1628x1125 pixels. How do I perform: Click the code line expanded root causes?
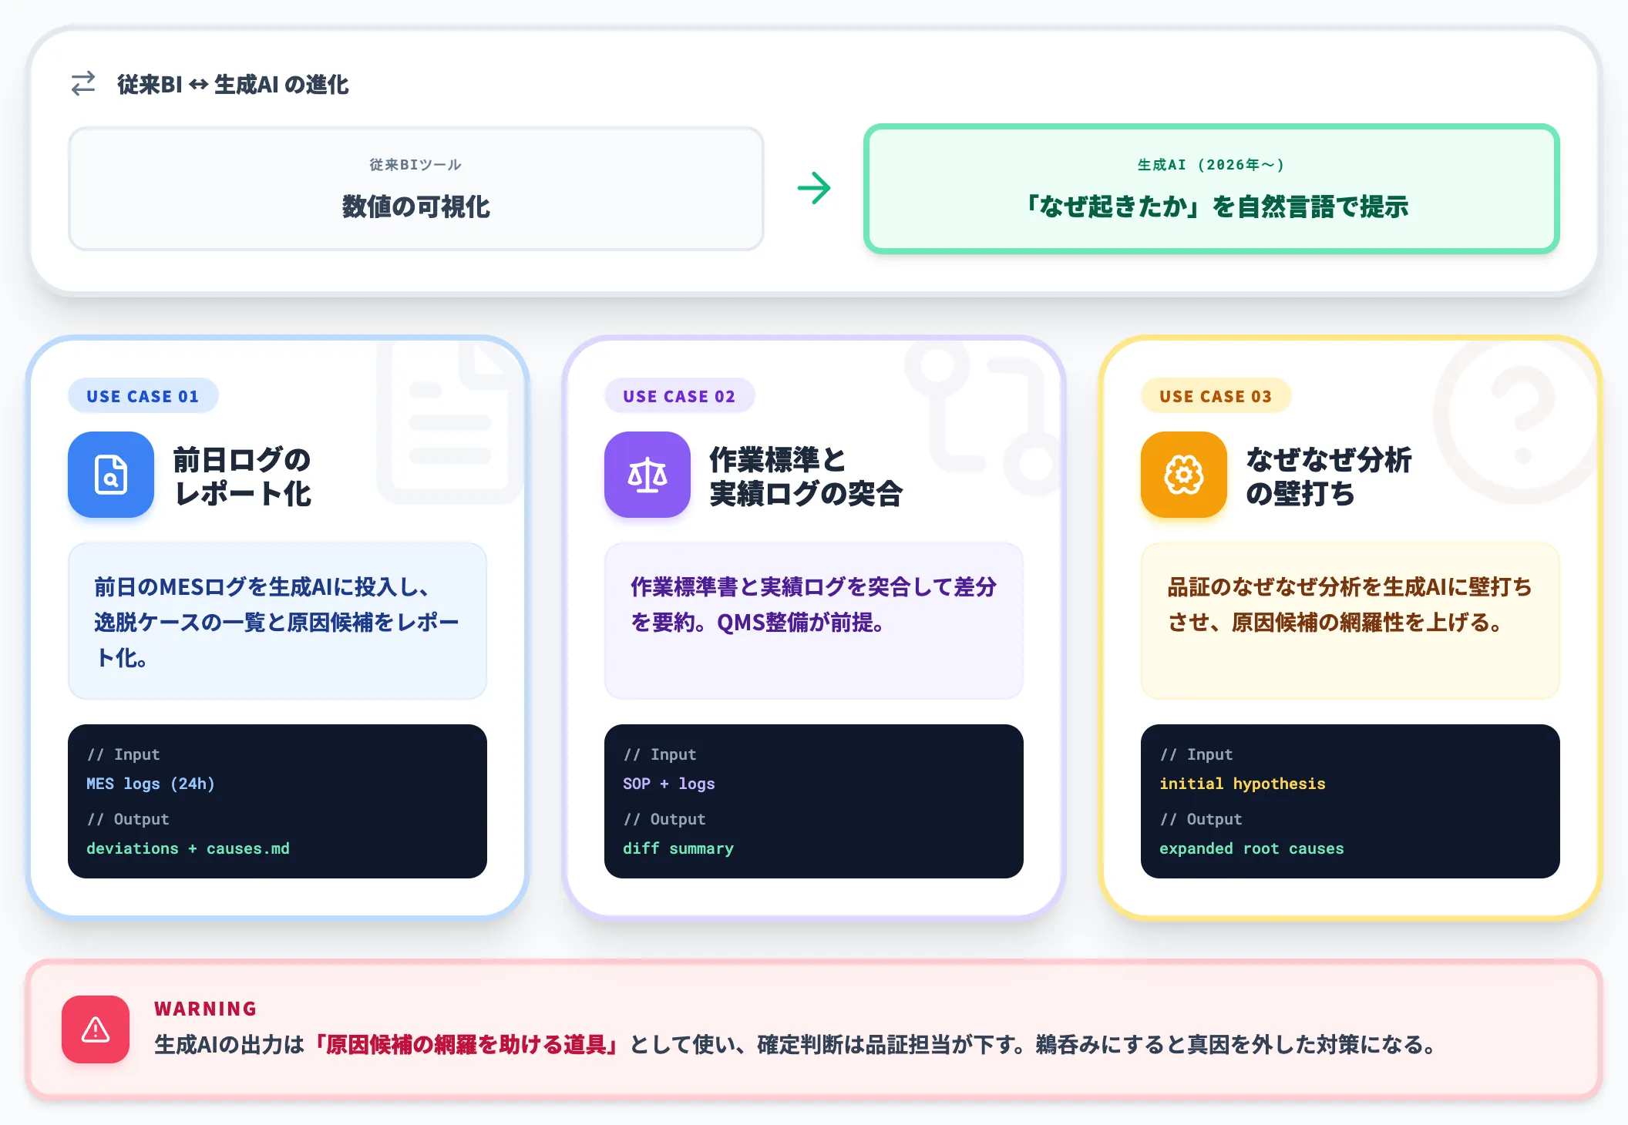coord(1251,848)
